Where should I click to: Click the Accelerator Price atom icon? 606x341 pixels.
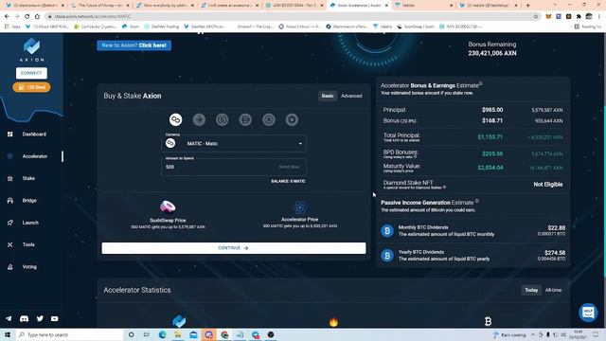pos(300,207)
